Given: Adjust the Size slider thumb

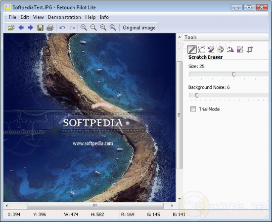Looking at the screenshot, I should [x=234, y=74].
